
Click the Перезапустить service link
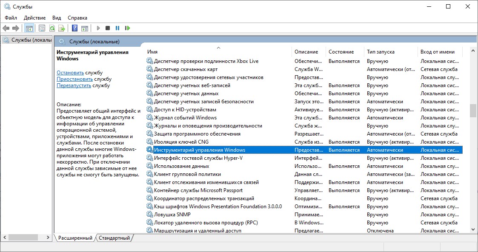tap(74, 85)
